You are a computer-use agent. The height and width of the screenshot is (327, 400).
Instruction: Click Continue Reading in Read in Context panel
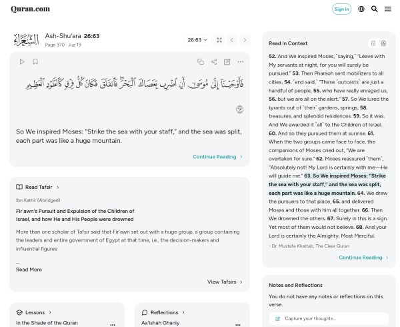pos(363,258)
